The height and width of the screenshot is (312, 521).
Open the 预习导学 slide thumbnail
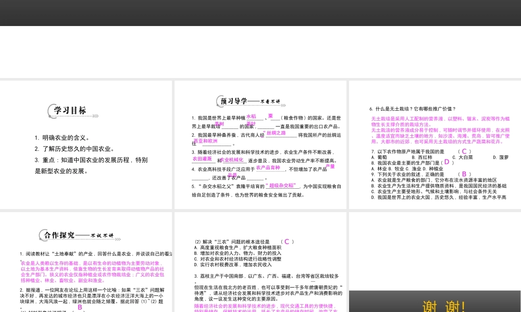point(260,143)
